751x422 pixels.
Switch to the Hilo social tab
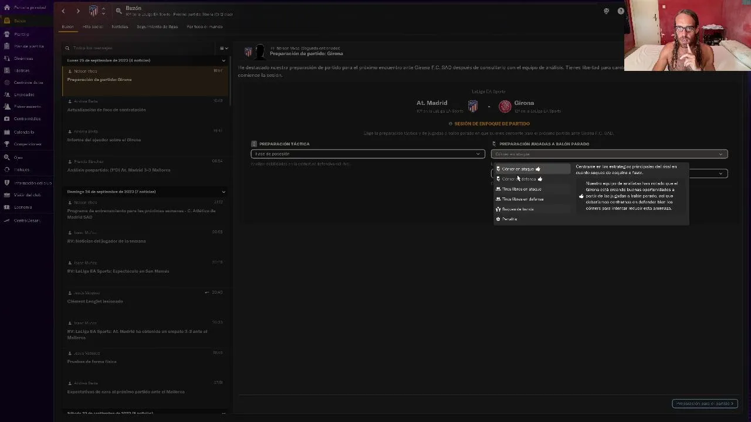93,26
